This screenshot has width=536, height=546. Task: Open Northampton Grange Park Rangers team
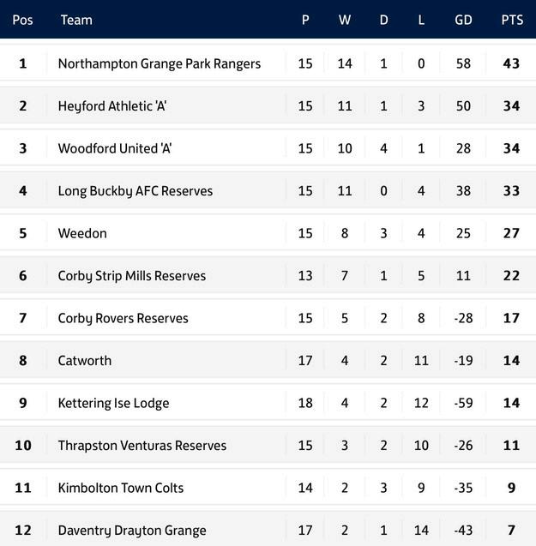(160, 63)
